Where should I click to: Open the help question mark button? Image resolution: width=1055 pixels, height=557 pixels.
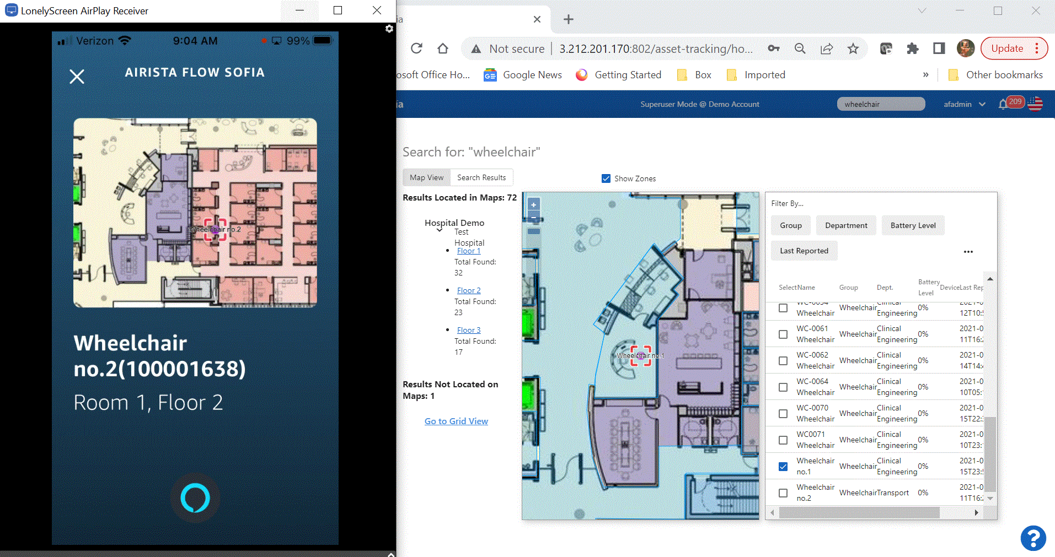point(1033,538)
